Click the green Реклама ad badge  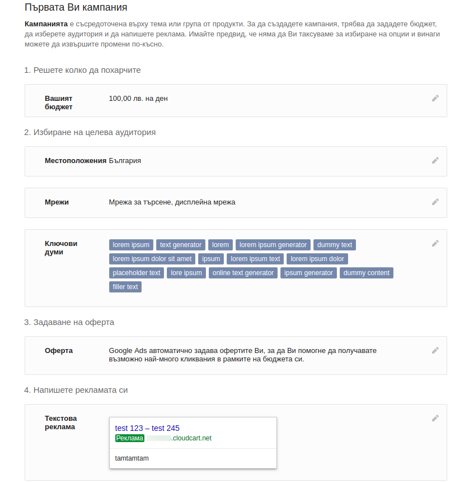[130, 438]
